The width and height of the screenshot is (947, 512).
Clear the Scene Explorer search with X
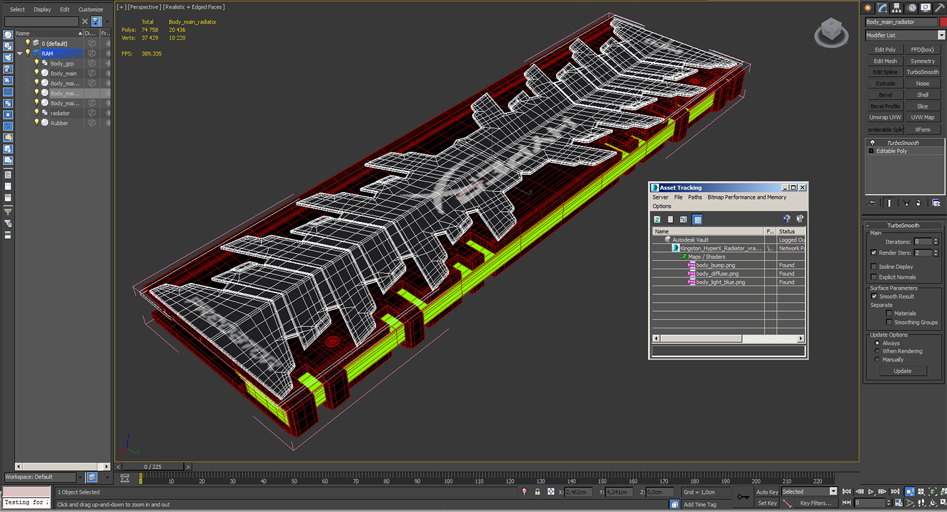(84, 21)
